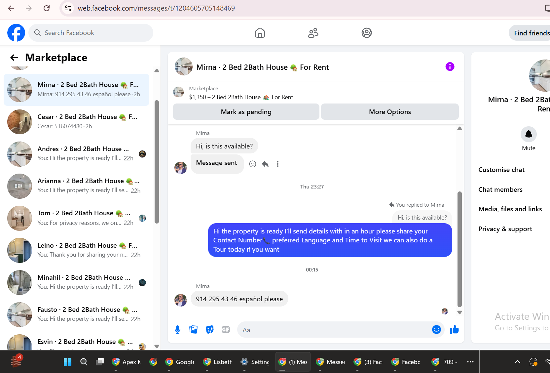Open Tom conversation in list
The width and height of the screenshot is (550, 373).
76,218
